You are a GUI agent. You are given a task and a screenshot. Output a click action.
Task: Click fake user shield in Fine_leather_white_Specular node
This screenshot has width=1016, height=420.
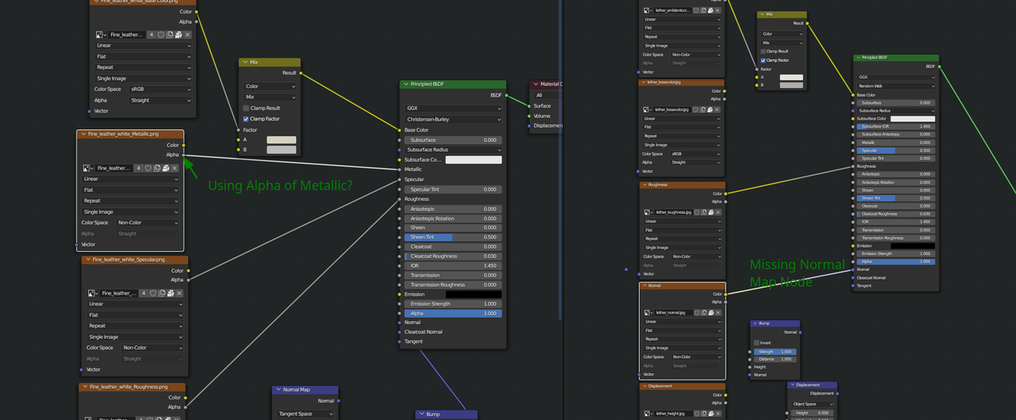point(152,293)
